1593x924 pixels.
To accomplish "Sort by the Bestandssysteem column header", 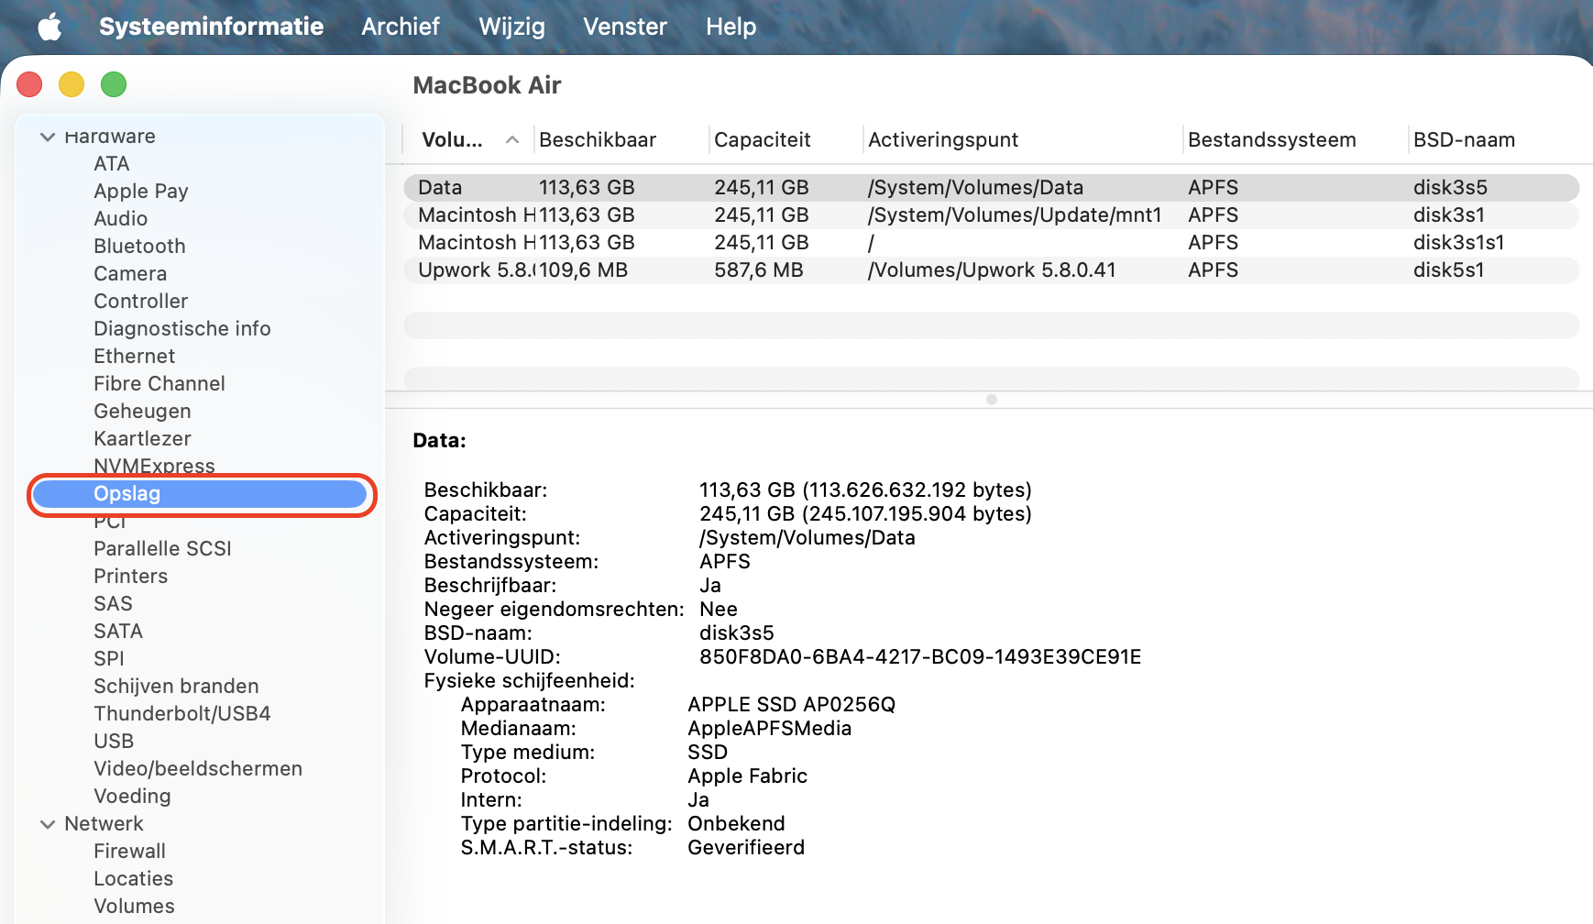I will [x=1271, y=139].
